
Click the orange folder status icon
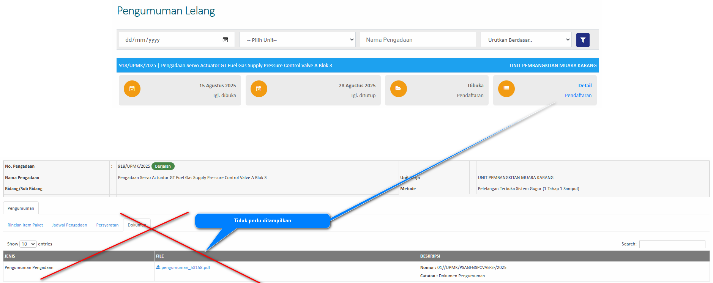(x=398, y=89)
